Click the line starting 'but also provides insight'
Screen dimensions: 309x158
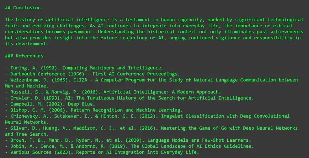click(153, 38)
